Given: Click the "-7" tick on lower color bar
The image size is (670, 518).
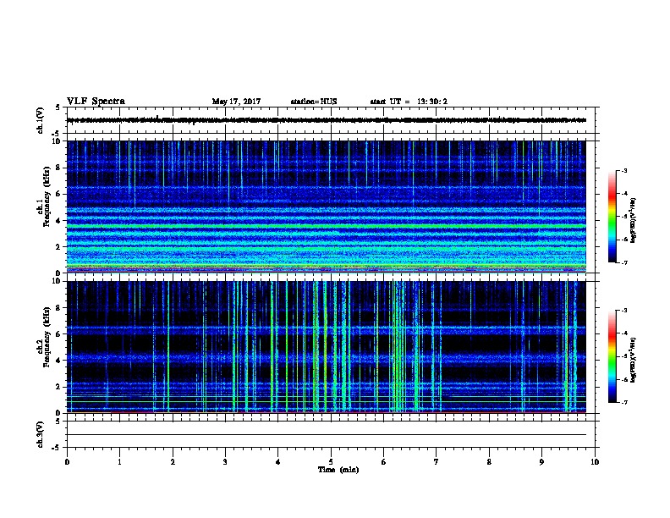Looking at the screenshot, I should tap(623, 403).
